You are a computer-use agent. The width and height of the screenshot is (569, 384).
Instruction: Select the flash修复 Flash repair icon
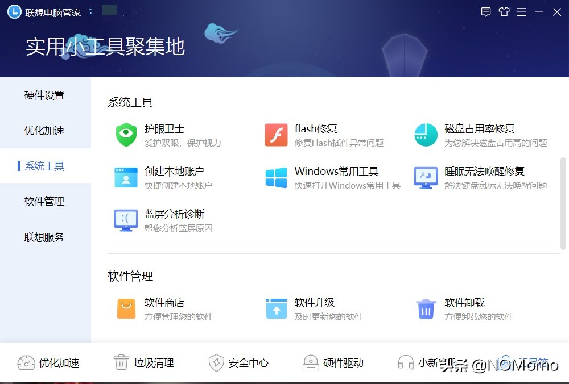coord(276,135)
